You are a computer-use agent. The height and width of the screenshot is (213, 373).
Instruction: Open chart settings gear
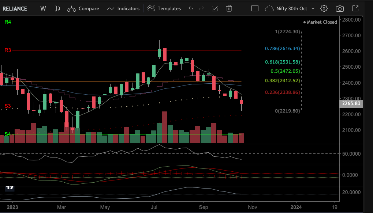pyautogui.click(x=324, y=8)
